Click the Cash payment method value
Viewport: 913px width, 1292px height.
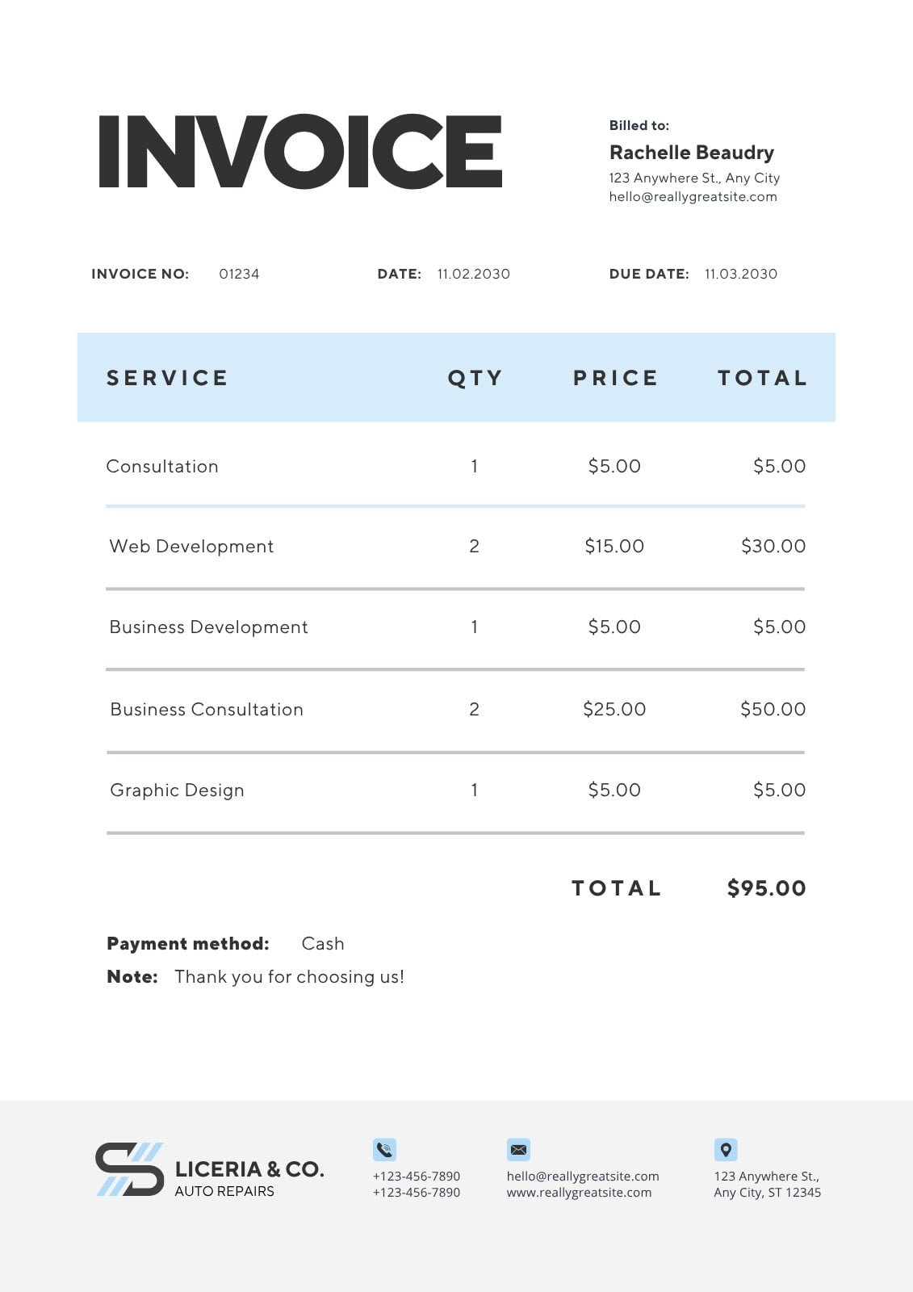point(323,943)
